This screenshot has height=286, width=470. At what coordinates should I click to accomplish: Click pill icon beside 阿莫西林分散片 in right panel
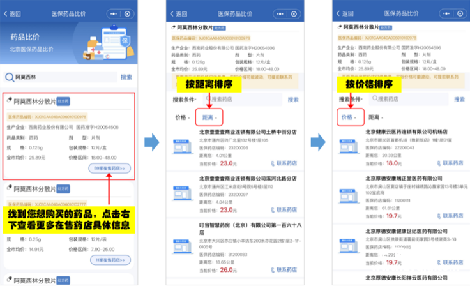pyautogui.click(x=339, y=27)
